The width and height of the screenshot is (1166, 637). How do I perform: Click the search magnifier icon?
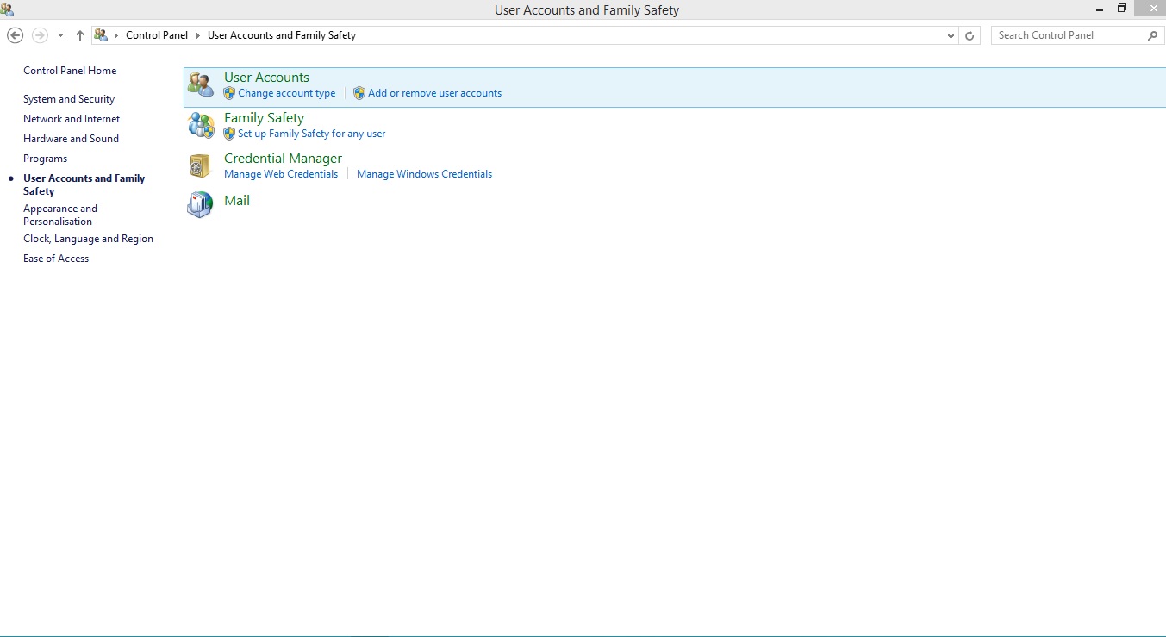(x=1152, y=35)
